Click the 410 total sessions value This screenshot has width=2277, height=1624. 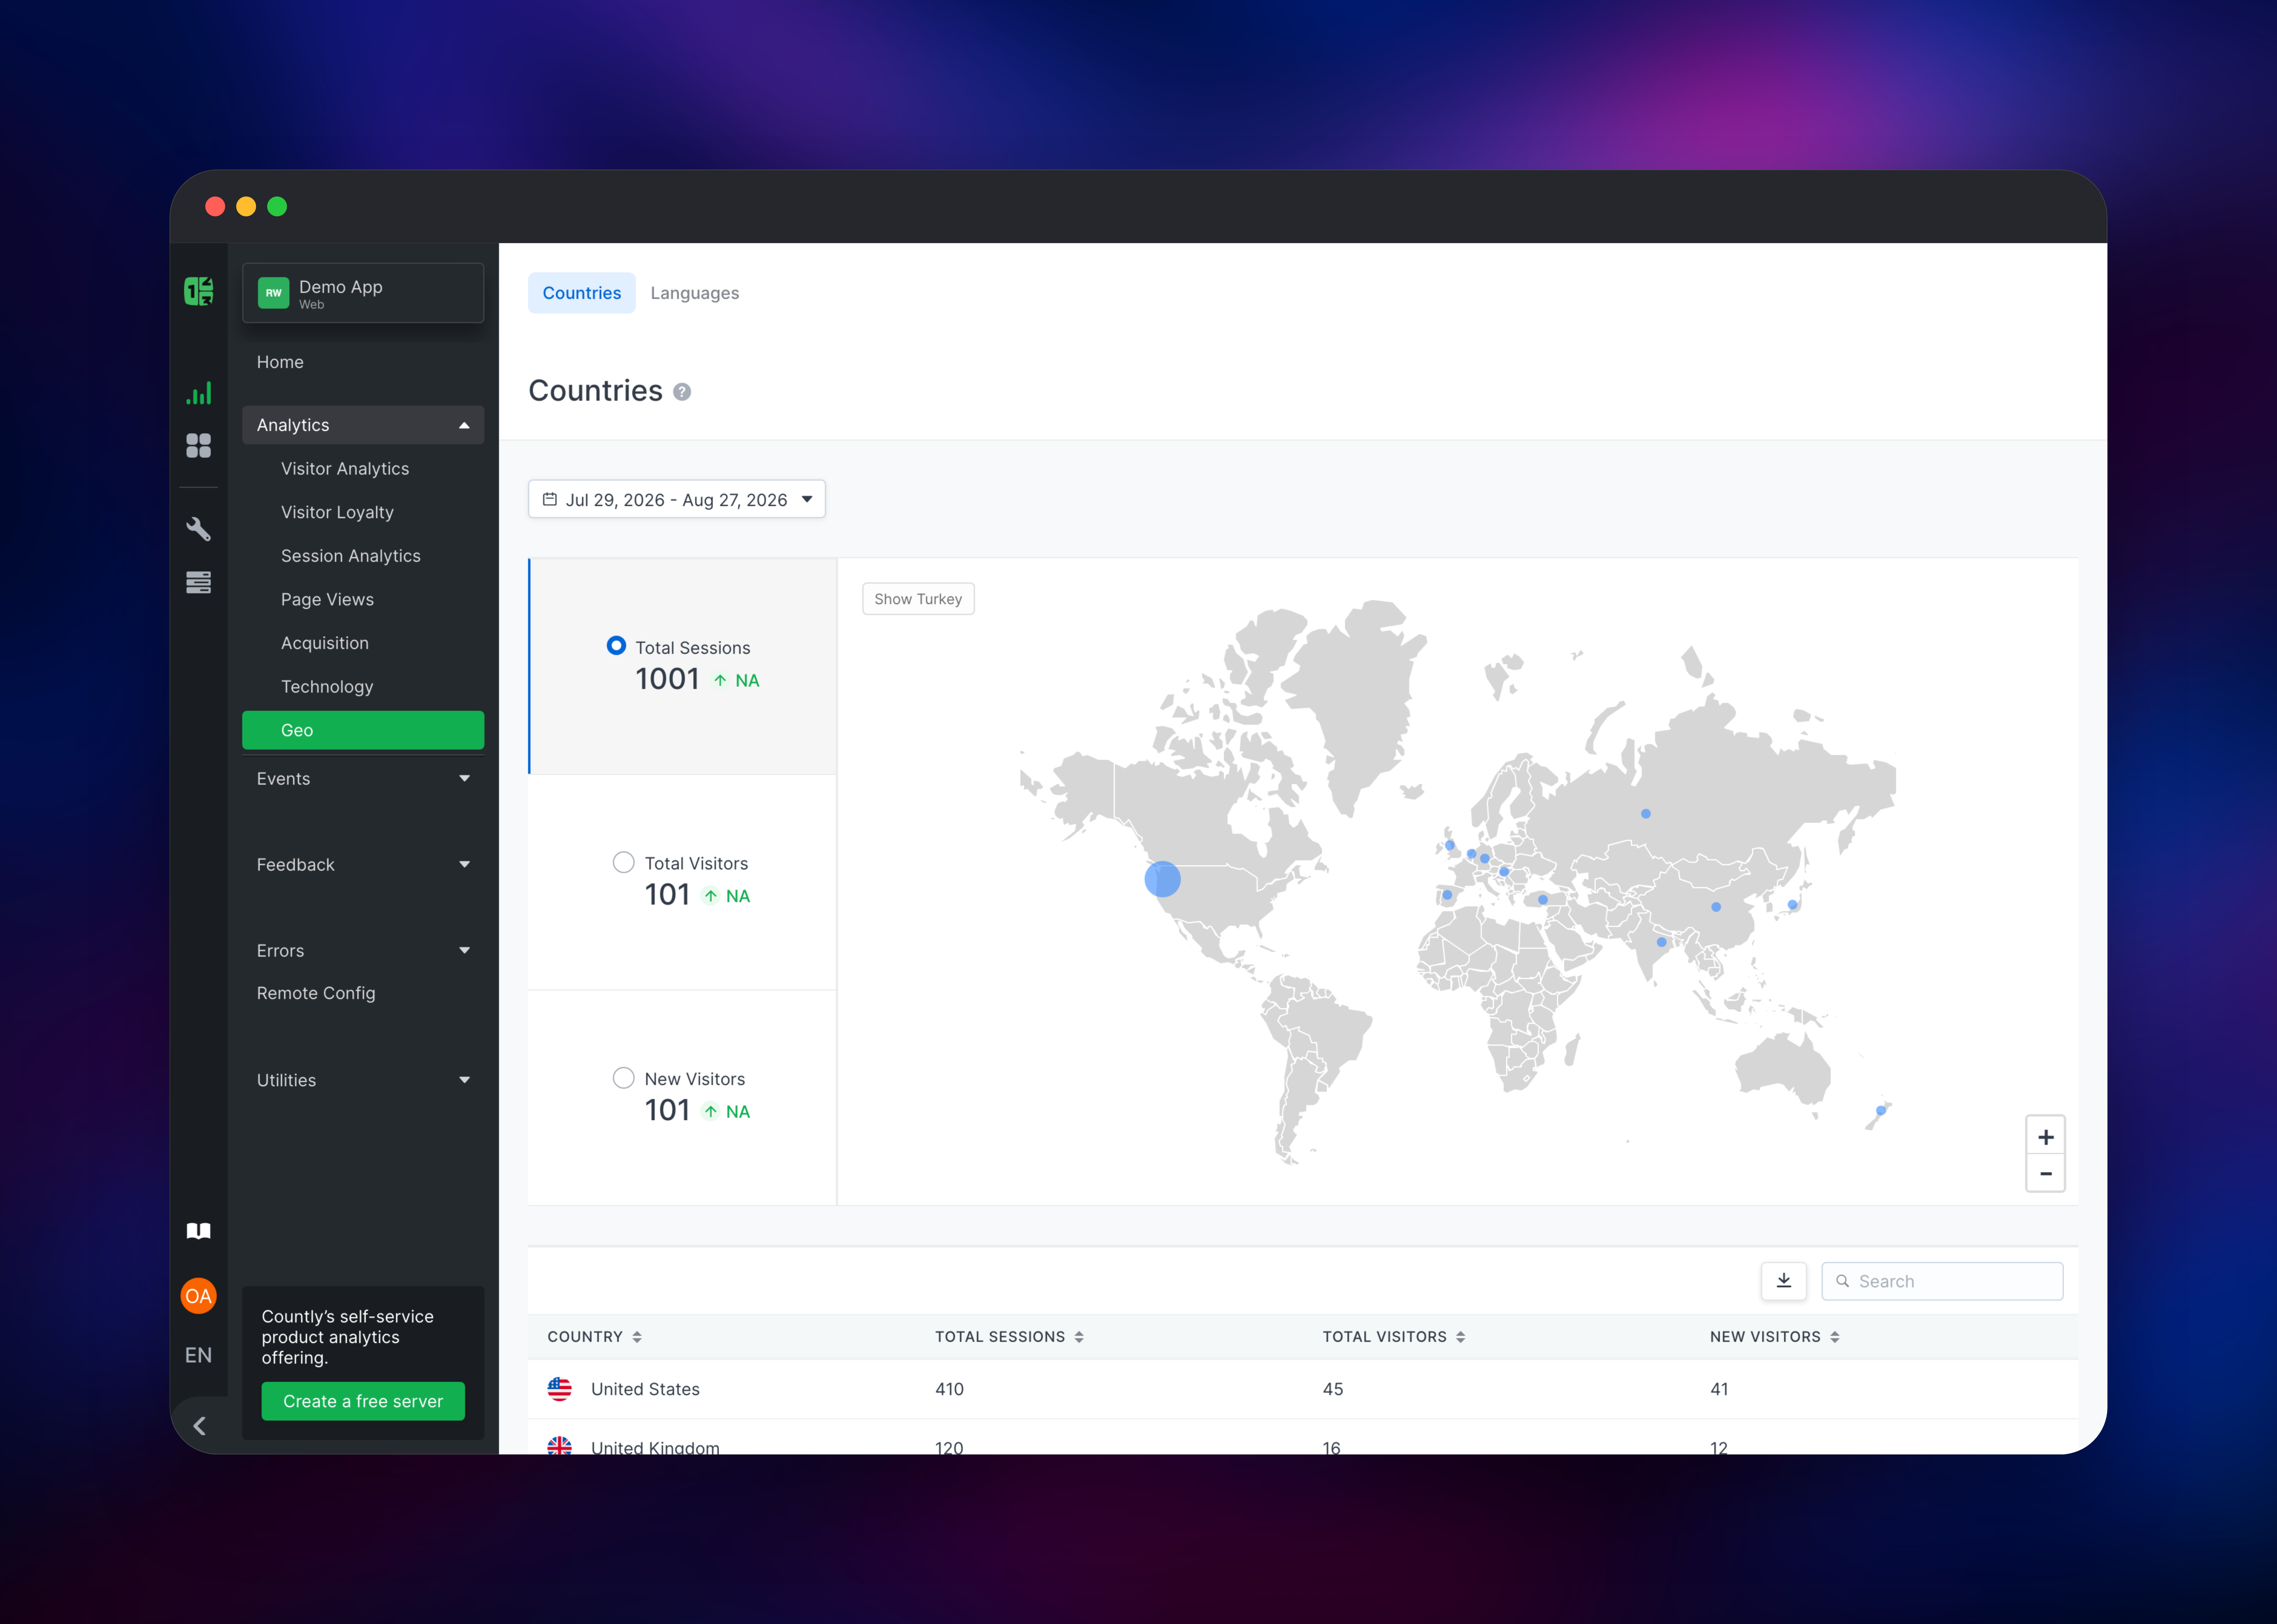[x=949, y=1389]
